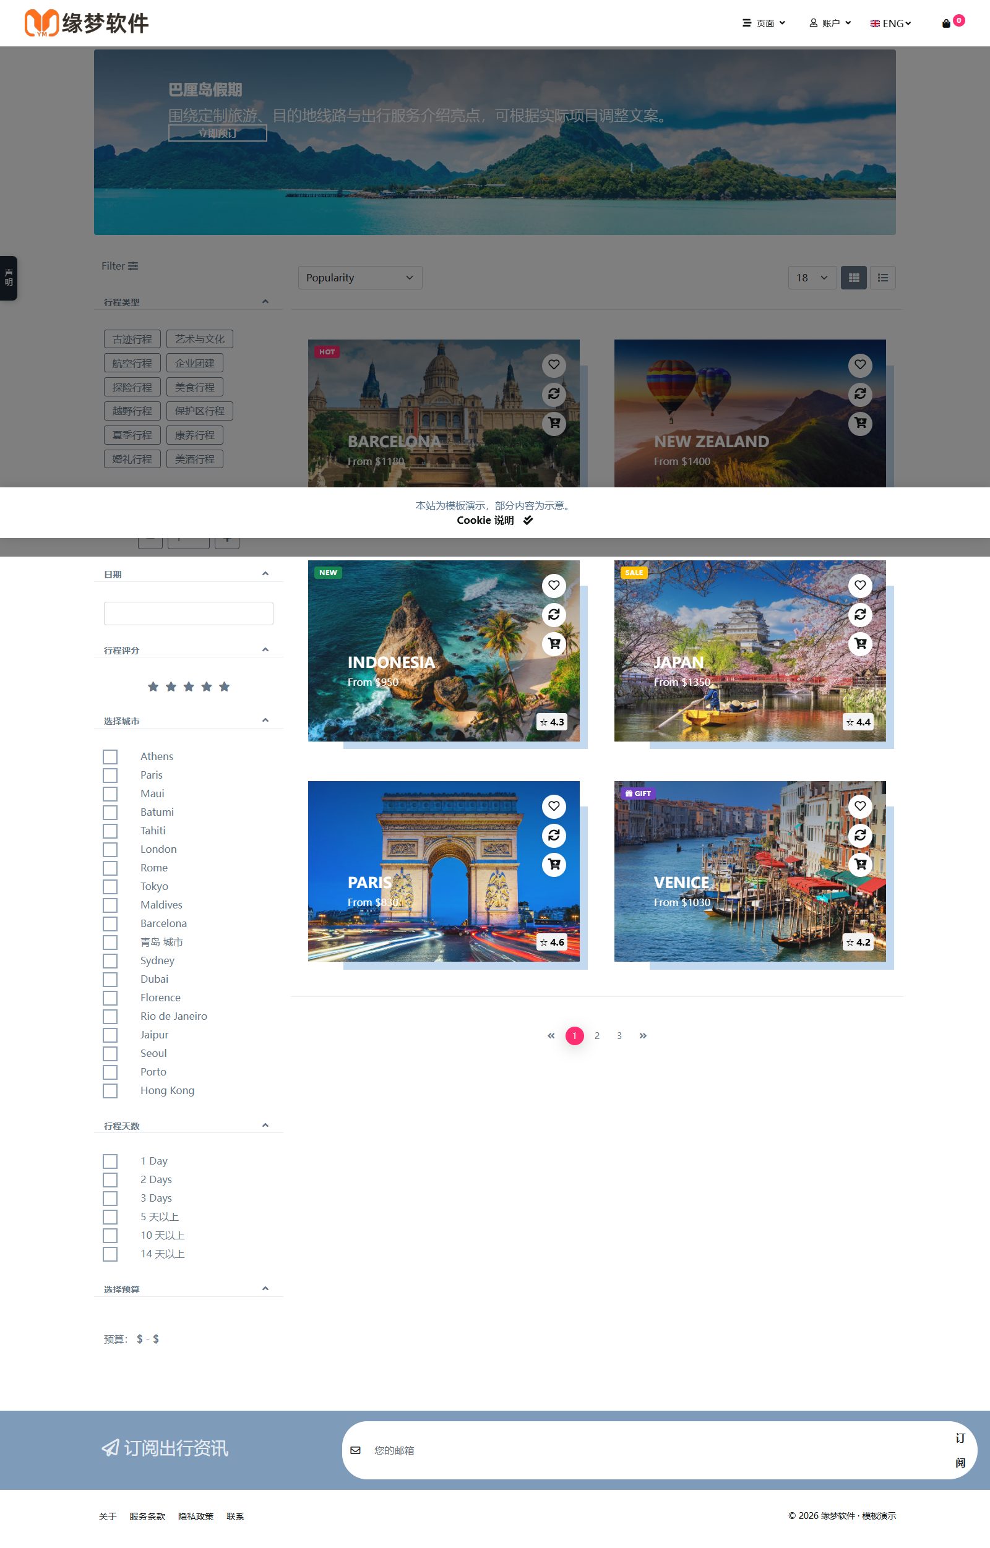The width and height of the screenshot is (990, 1548).
Task: Add Venice tour to cart
Action: [860, 864]
